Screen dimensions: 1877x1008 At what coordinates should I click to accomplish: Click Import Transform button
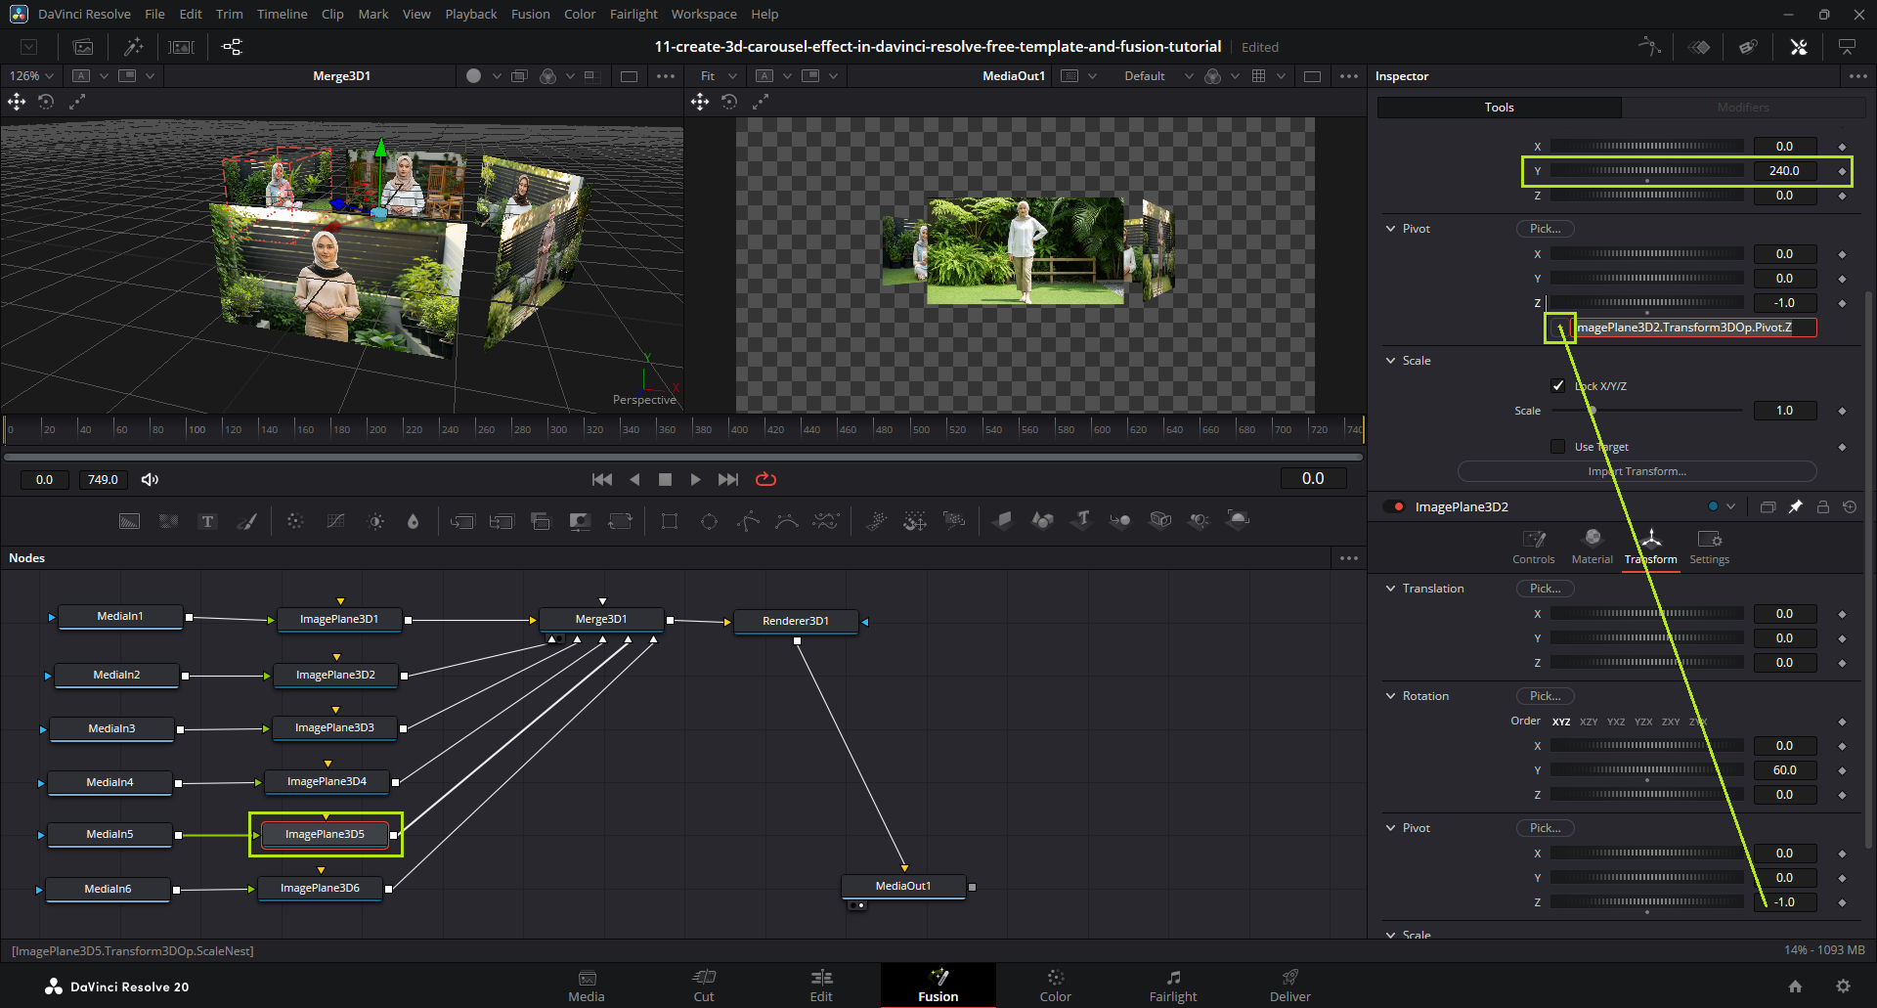click(x=1637, y=471)
